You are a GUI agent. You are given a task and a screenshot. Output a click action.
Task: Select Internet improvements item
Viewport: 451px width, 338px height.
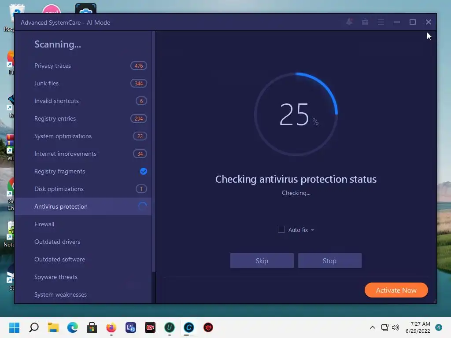click(83, 154)
